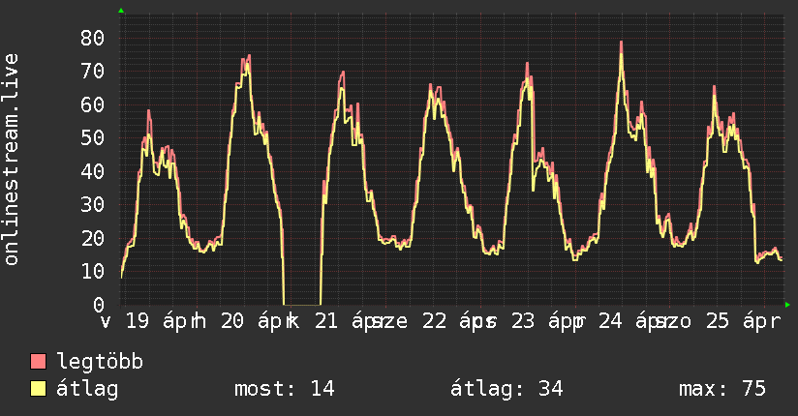Click the legtöbb legend label

tap(100, 361)
